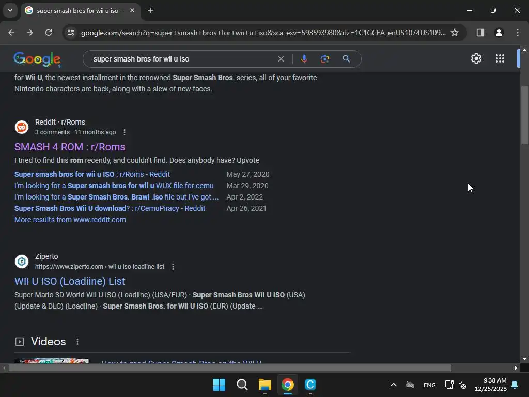Viewport: 529px width, 397px height.
Task: Open SMASH 4 ROM : r/Roms result
Action: [x=70, y=147]
